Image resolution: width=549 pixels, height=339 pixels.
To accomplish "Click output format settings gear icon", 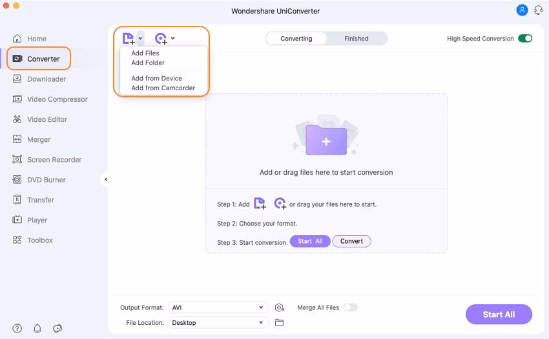I will (280, 307).
